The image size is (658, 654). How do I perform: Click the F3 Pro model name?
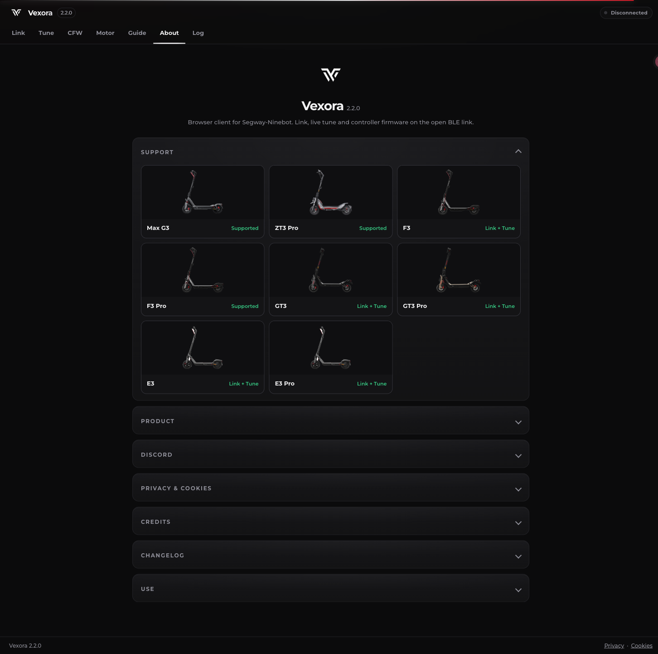pyautogui.click(x=156, y=306)
